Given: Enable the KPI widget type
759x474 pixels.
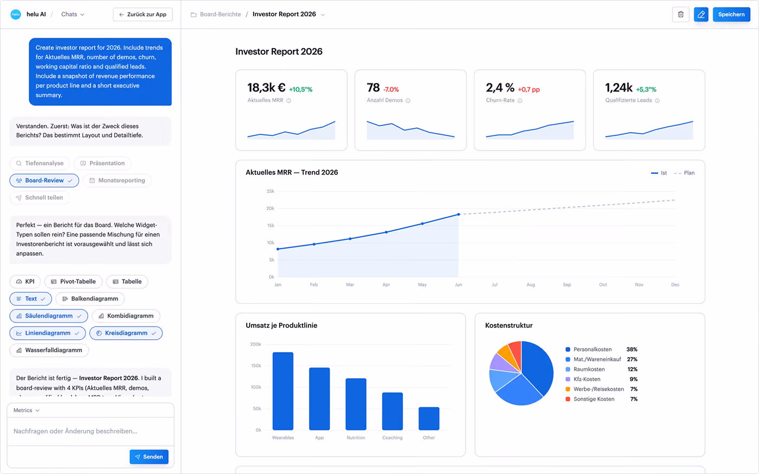Looking at the screenshot, I should (25, 282).
